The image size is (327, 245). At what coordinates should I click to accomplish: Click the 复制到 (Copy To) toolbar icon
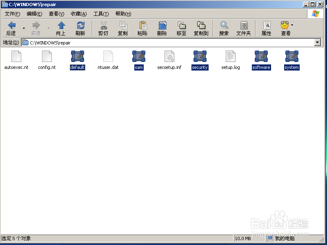click(x=201, y=27)
